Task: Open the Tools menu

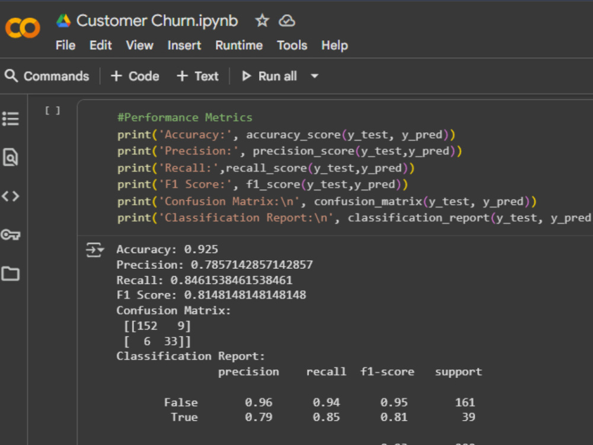Action: click(x=292, y=46)
